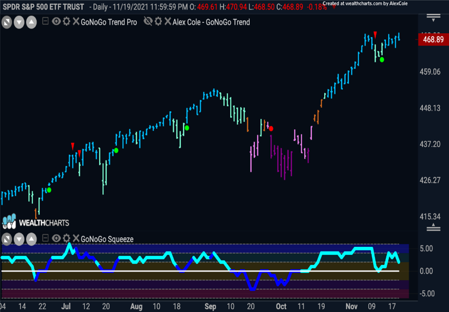Click the Alex Cole - GoNoGo Trend label
The width and height of the screenshot is (449, 312).
click(x=211, y=22)
